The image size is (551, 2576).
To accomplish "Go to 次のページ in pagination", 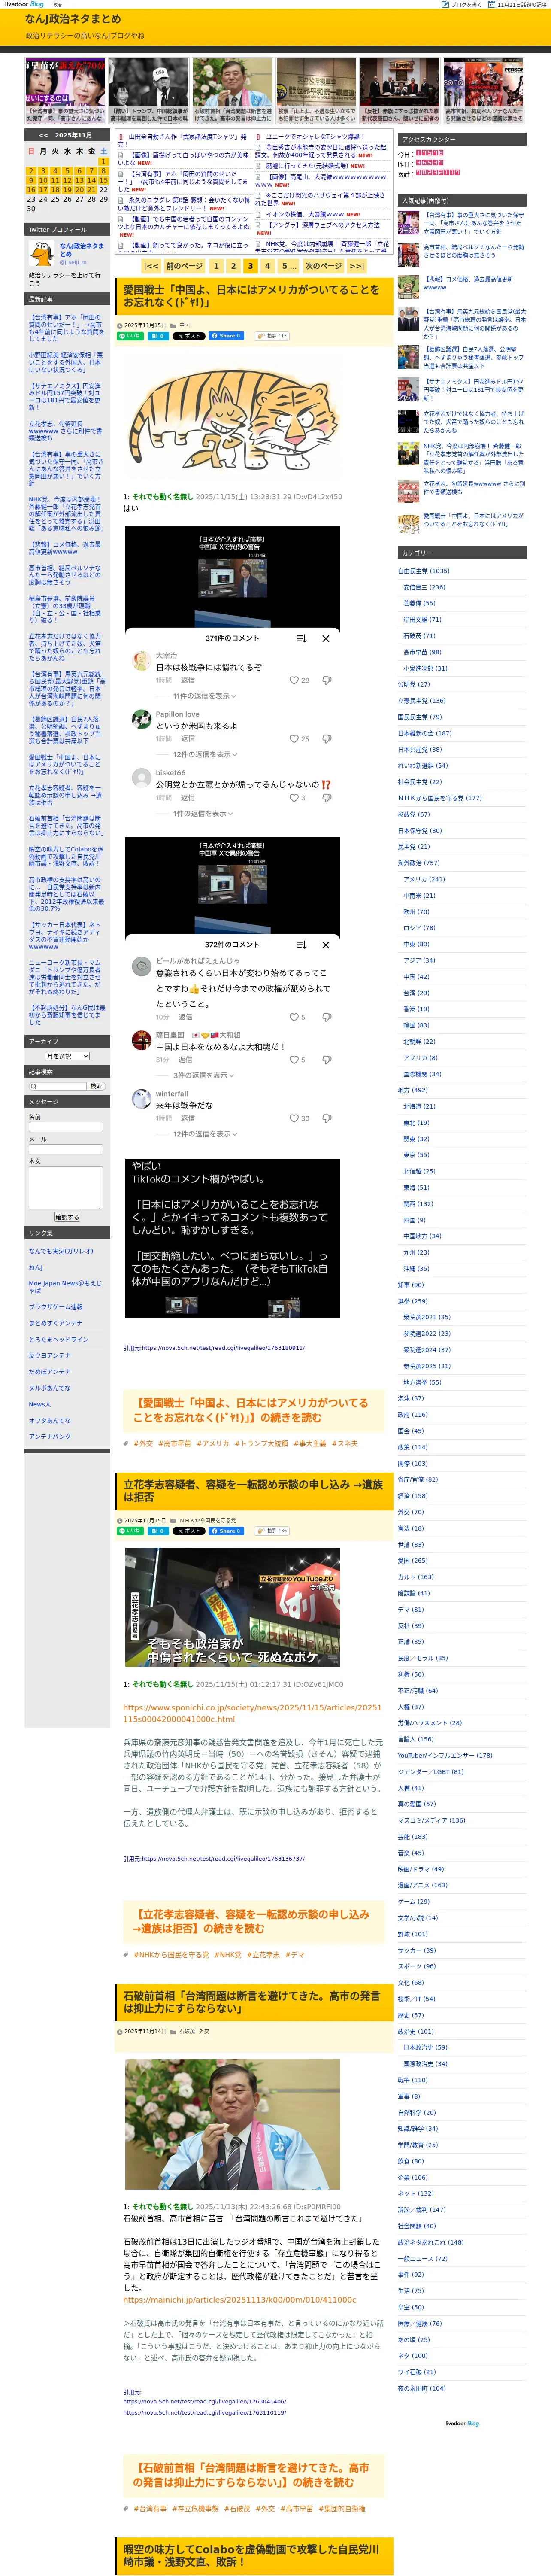I will pos(323,266).
